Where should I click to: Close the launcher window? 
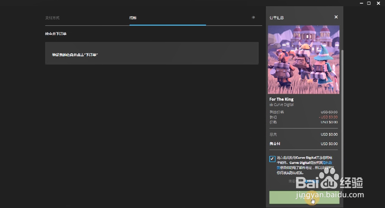(378, 3)
